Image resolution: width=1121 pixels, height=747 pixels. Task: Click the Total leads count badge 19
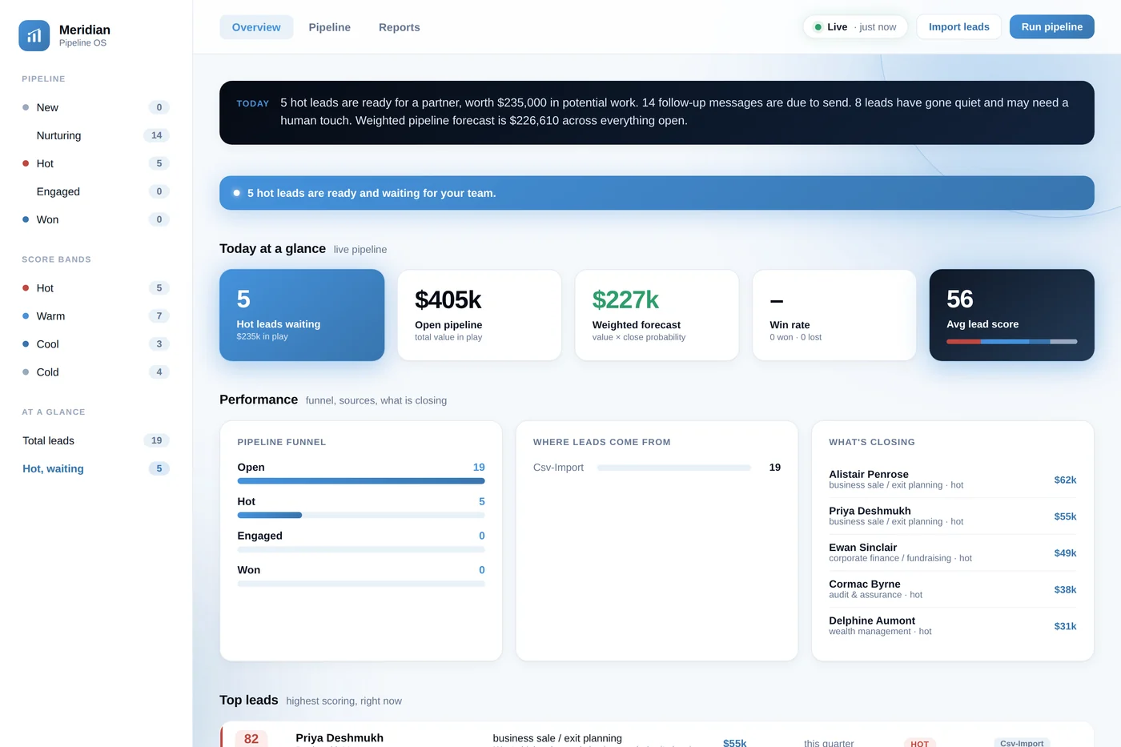pos(156,440)
